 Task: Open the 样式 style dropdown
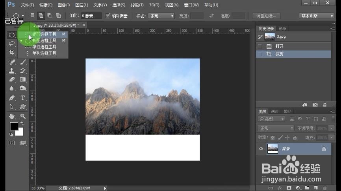click(161, 16)
